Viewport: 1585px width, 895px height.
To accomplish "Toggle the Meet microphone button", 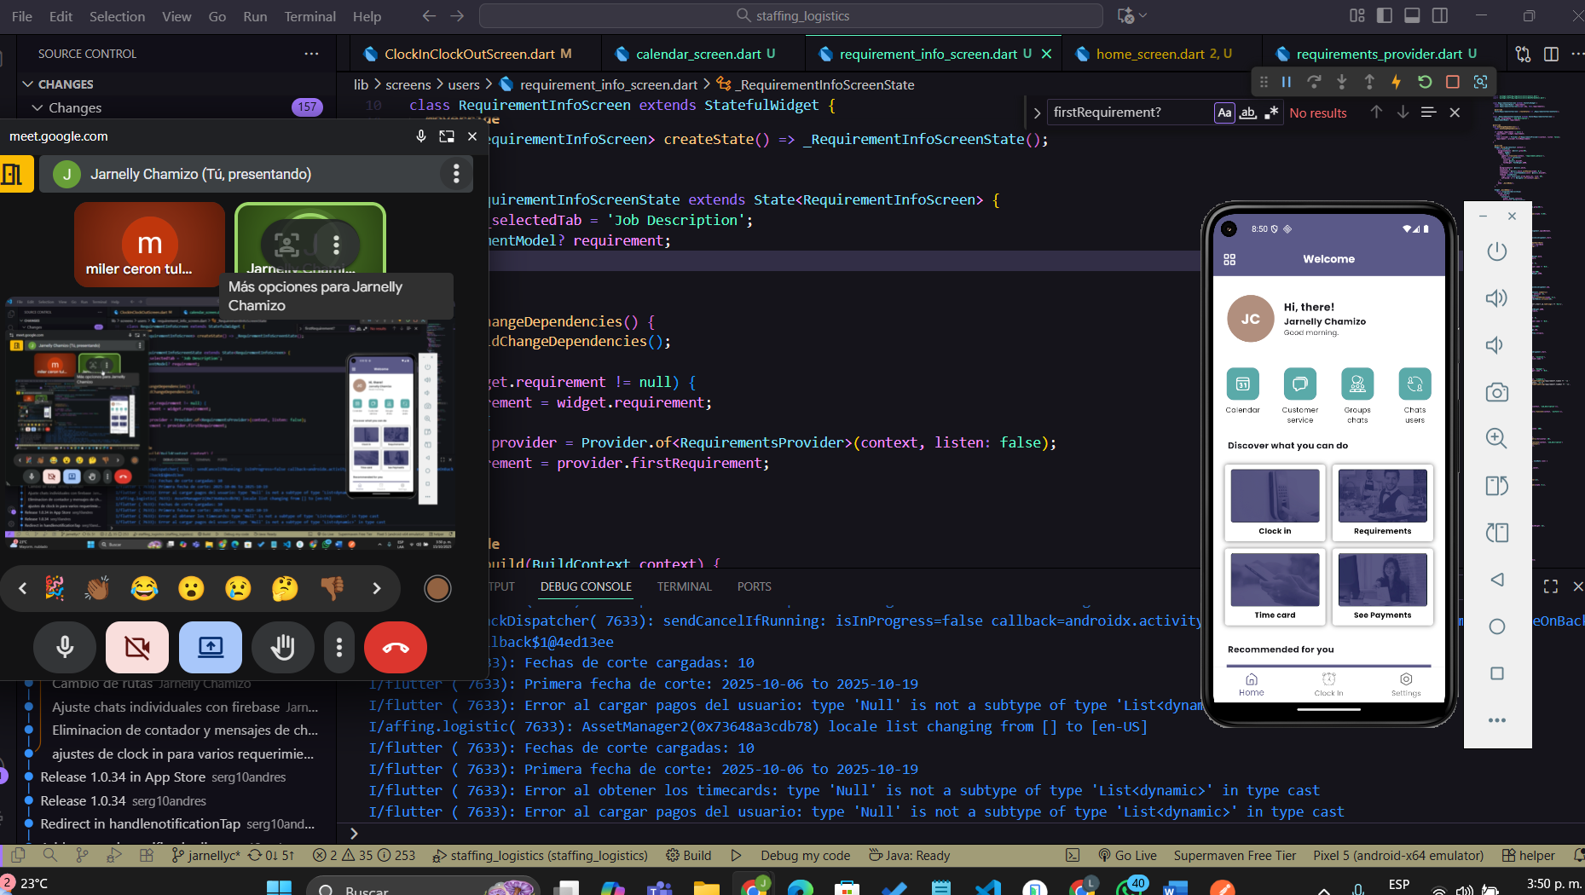I will click(65, 648).
